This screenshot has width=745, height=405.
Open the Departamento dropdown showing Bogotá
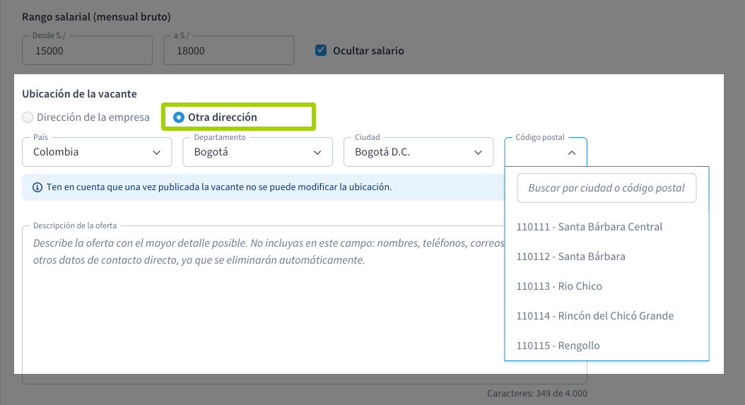click(x=257, y=152)
